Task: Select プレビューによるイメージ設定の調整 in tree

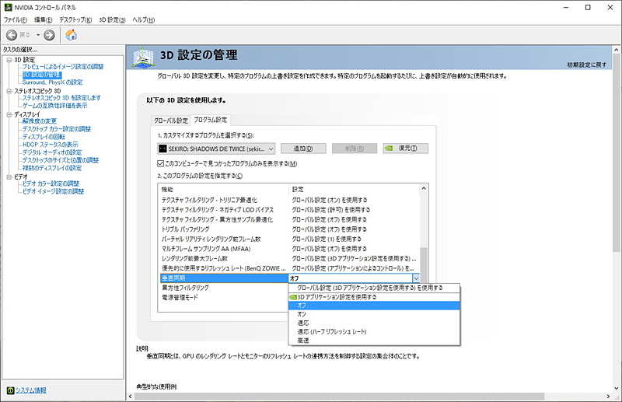Action: 63,67
